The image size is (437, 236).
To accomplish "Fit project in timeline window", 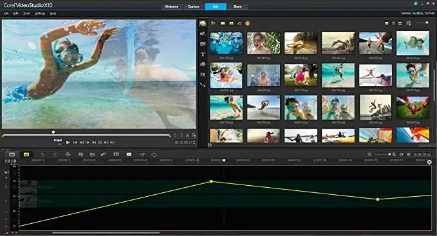I will (x=402, y=154).
